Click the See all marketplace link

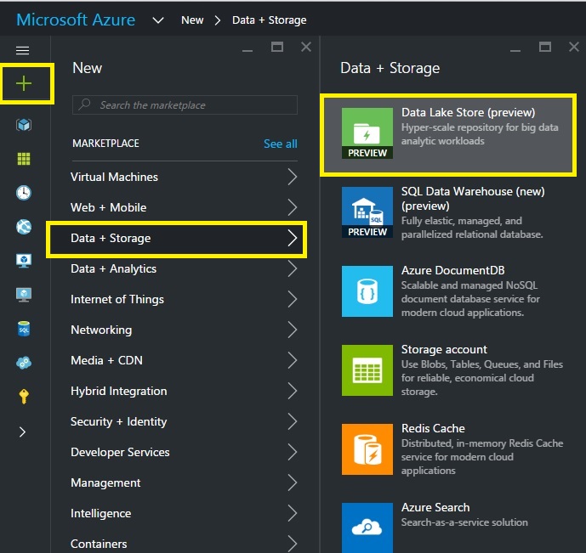(281, 144)
